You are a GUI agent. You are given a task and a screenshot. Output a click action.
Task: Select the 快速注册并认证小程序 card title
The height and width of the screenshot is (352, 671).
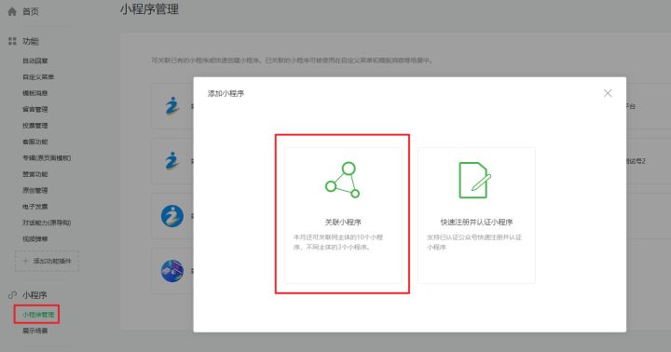(476, 222)
